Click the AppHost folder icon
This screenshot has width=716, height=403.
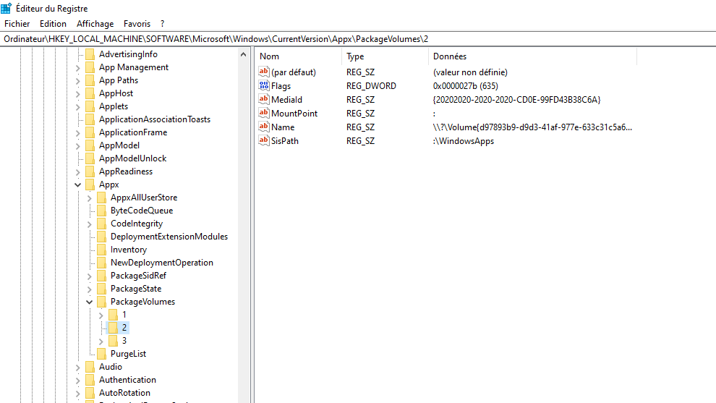[90, 93]
